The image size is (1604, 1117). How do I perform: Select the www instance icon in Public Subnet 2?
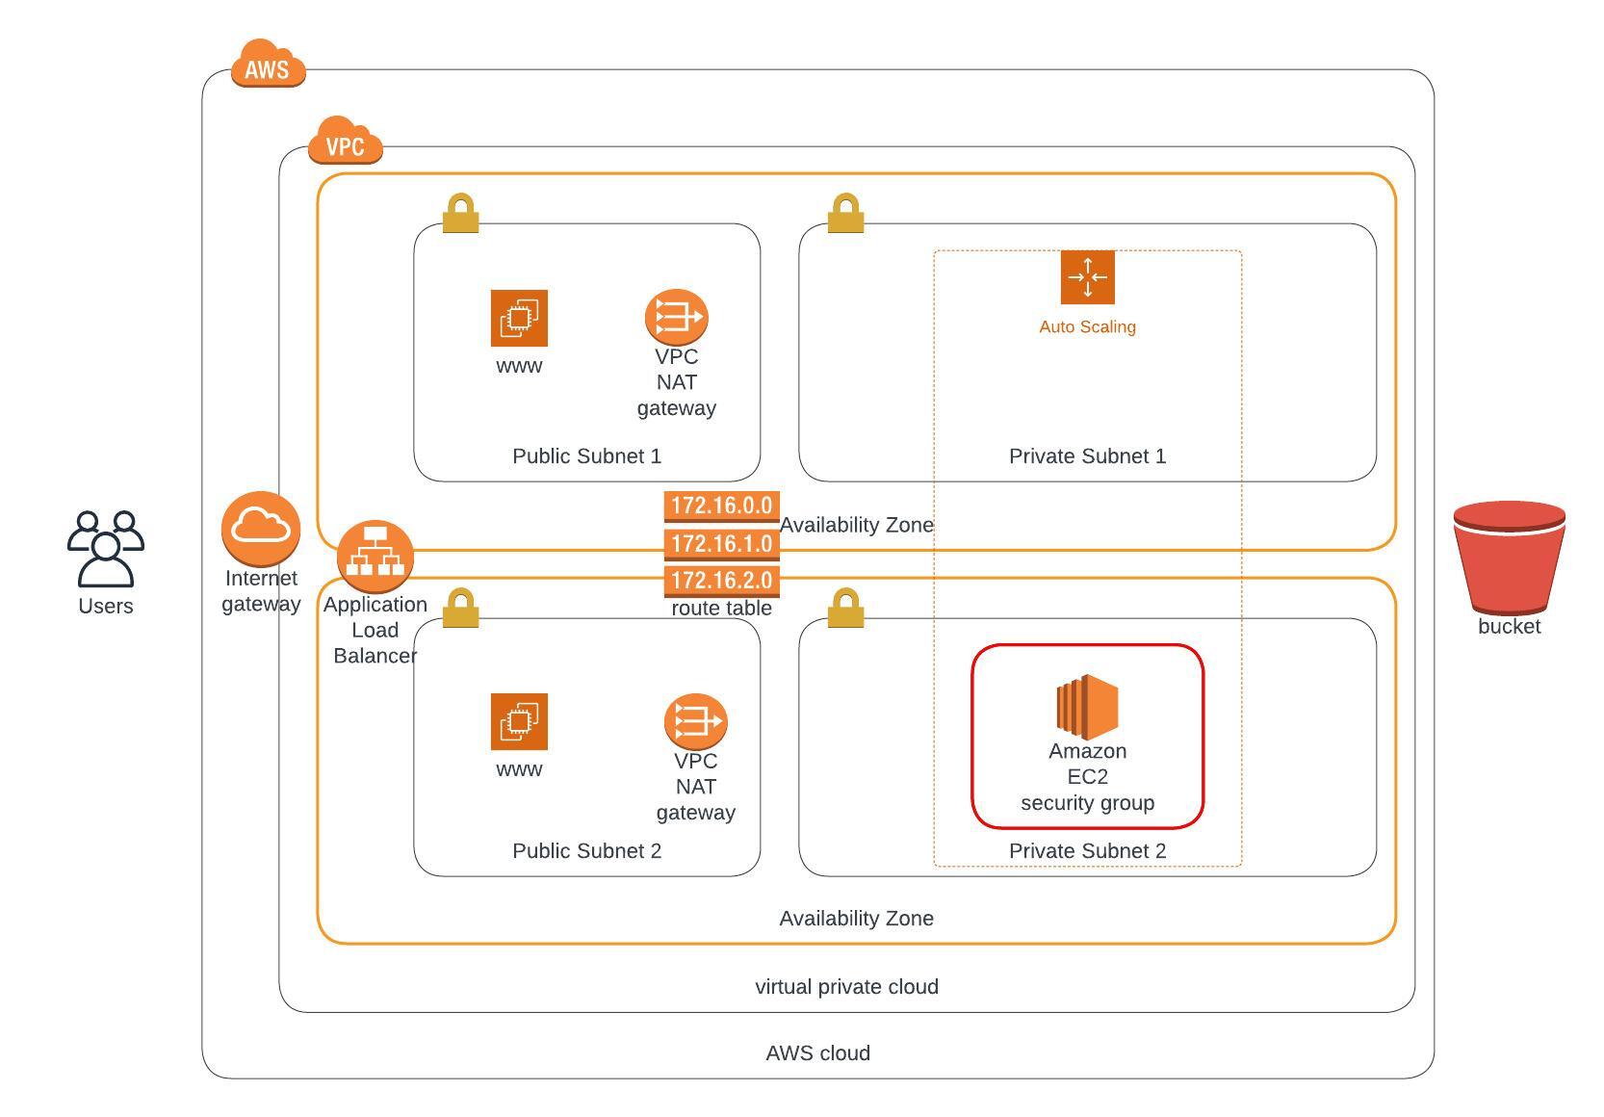[x=519, y=721]
